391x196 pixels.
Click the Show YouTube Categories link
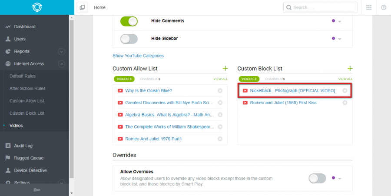click(x=138, y=56)
